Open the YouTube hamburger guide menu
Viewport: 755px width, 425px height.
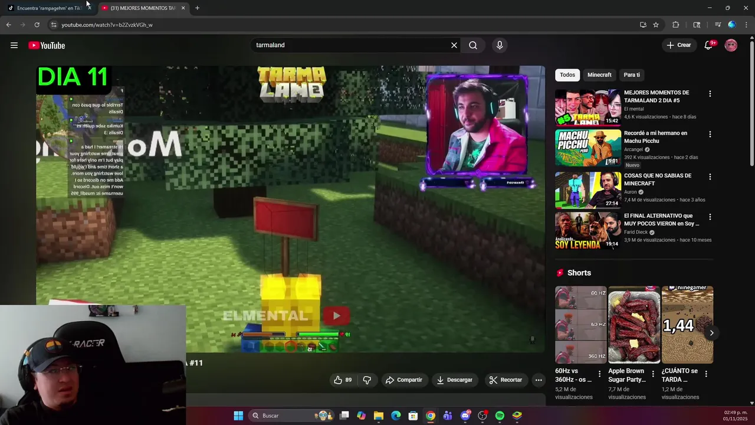pyautogui.click(x=14, y=45)
